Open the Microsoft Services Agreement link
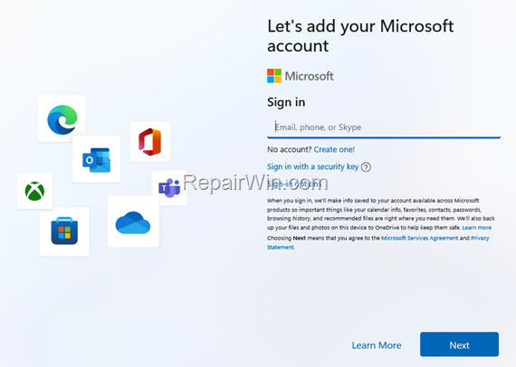 419,238
